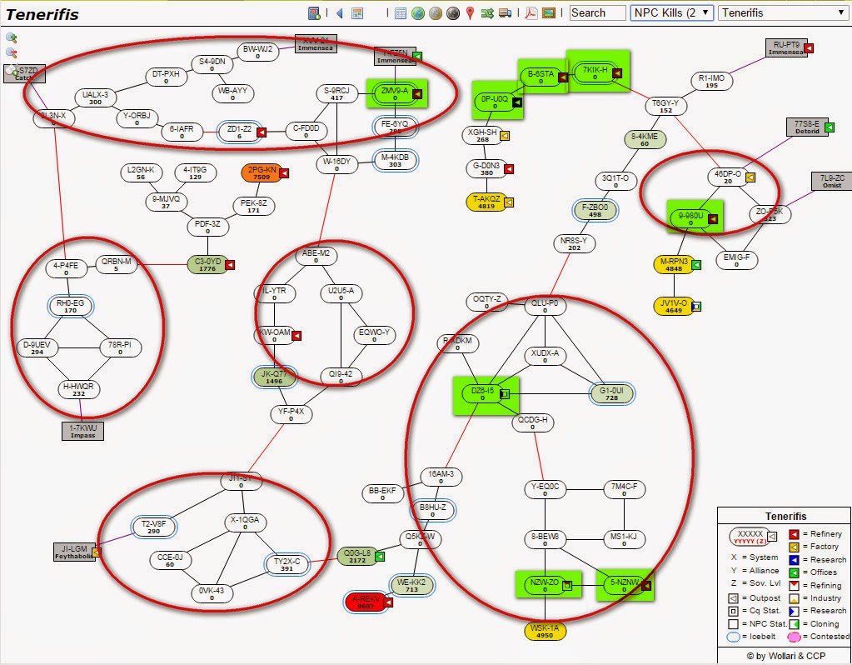Click refinery icon next to ZD1-Z2
The image size is (852, 665).
pos(262,132)
